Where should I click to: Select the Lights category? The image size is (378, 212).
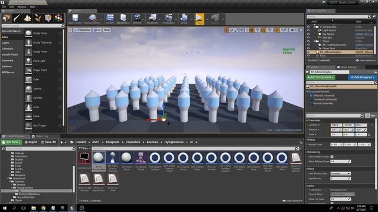5,43
